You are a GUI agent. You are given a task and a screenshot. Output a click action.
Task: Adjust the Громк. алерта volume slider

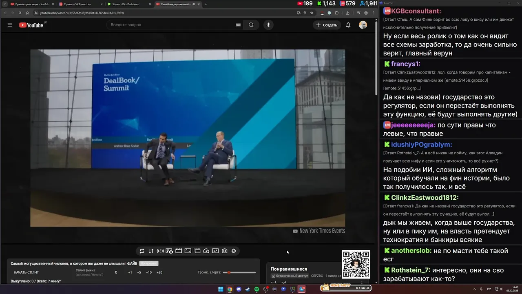[239, 272]
